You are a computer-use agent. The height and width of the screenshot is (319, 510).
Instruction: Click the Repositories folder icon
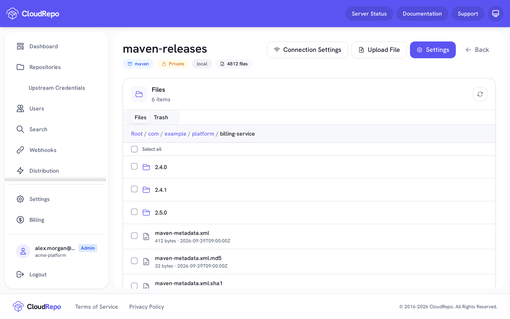pyautogui.click(x=20, y=67)
